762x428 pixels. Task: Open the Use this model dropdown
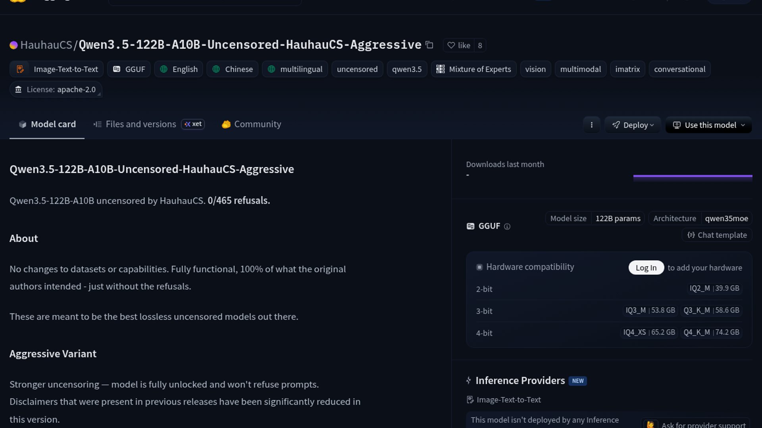(x=708, y=125)
